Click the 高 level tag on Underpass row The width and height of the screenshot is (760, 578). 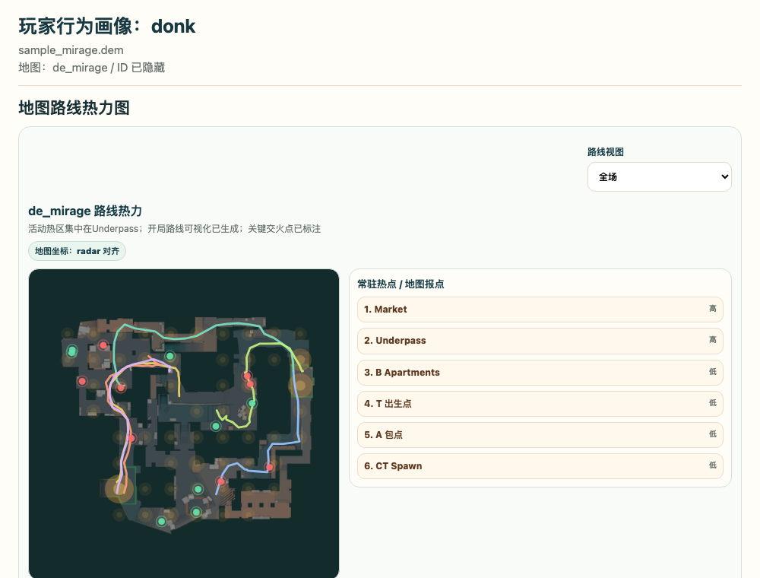click(x=713, y=340)
